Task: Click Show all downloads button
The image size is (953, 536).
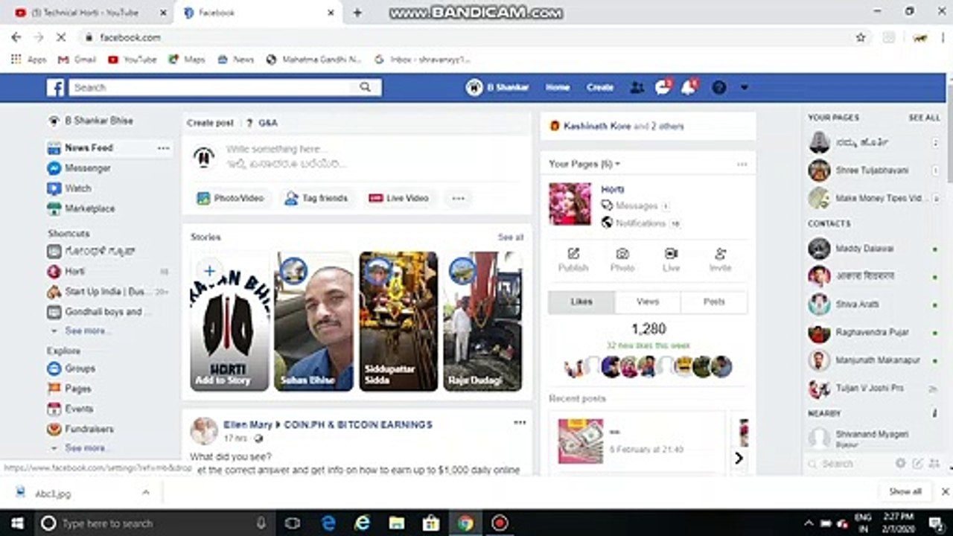Action: (905, 491)
